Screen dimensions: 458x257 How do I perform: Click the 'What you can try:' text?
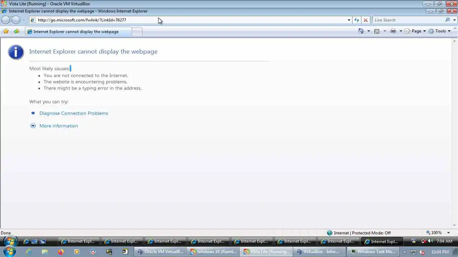pos(49,102)
